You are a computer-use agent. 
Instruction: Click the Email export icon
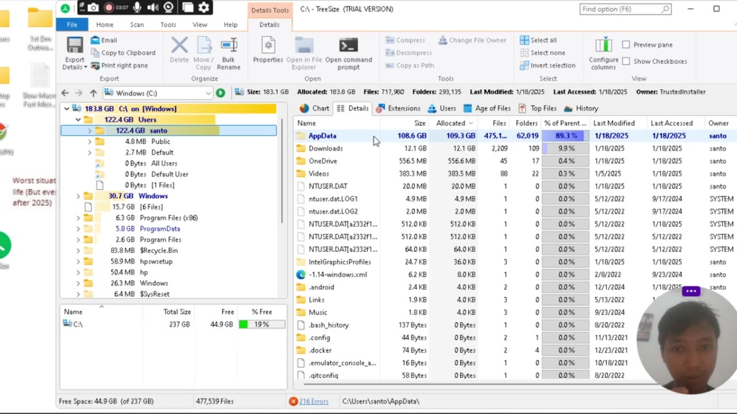(96, 40)
